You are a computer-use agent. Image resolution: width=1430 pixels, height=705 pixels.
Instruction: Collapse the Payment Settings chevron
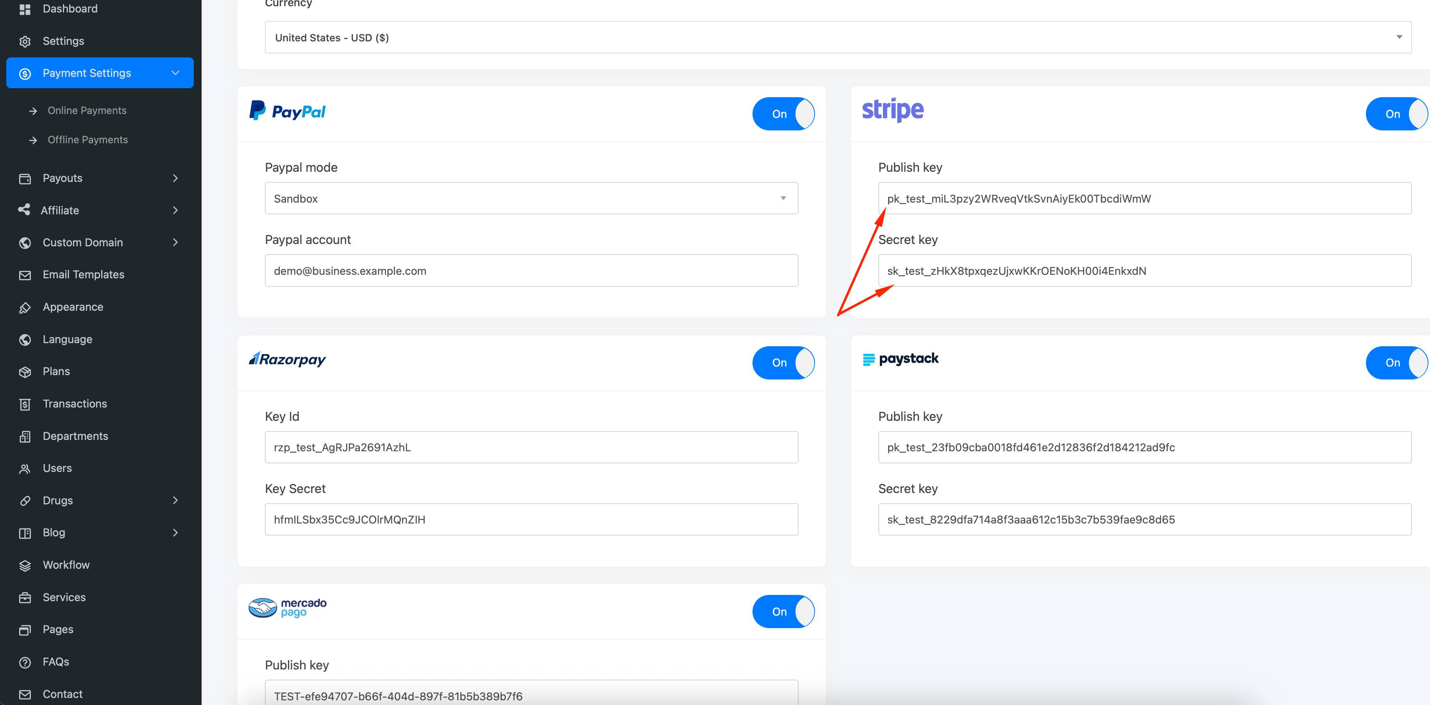click(x=175, y=73)
